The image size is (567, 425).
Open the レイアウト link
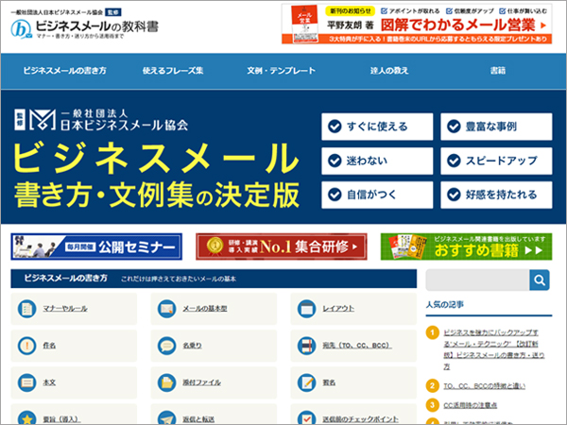pyautogui.click(x=338, y=309)
